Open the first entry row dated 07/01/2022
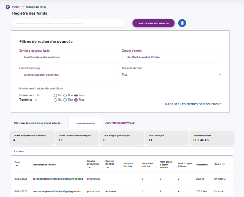 61,178
